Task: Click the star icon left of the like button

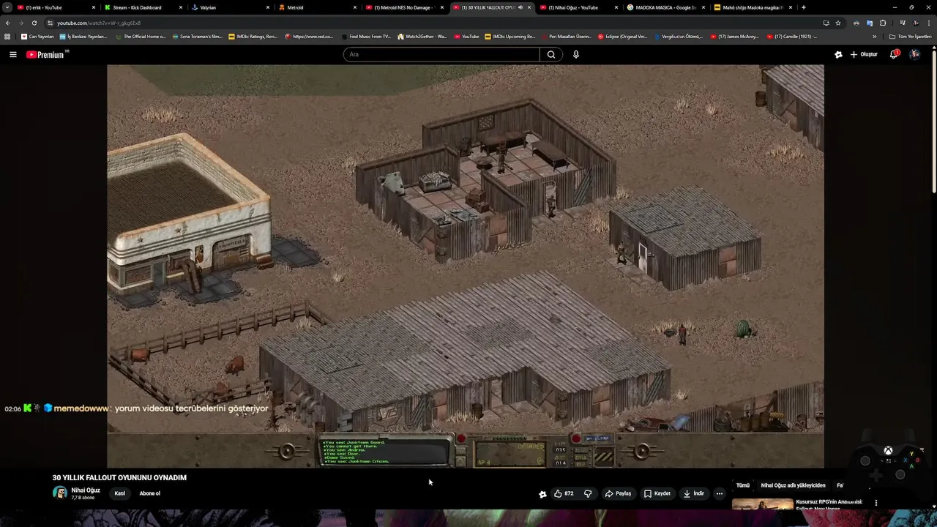Action: [542, 494]
